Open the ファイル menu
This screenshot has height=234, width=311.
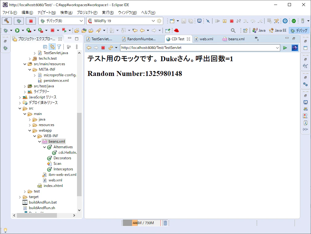pyautogui.click(x=10, y=13)
